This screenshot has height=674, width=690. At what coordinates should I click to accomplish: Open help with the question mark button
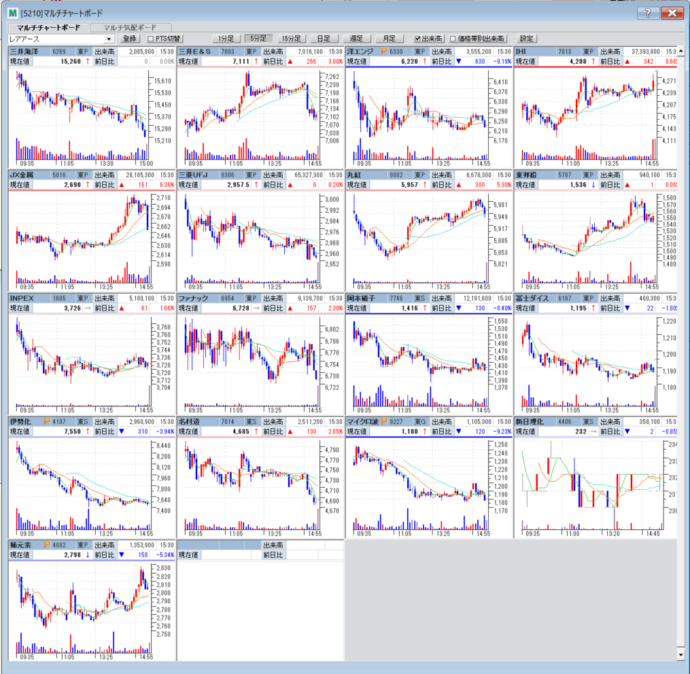(x=648, y=13)
